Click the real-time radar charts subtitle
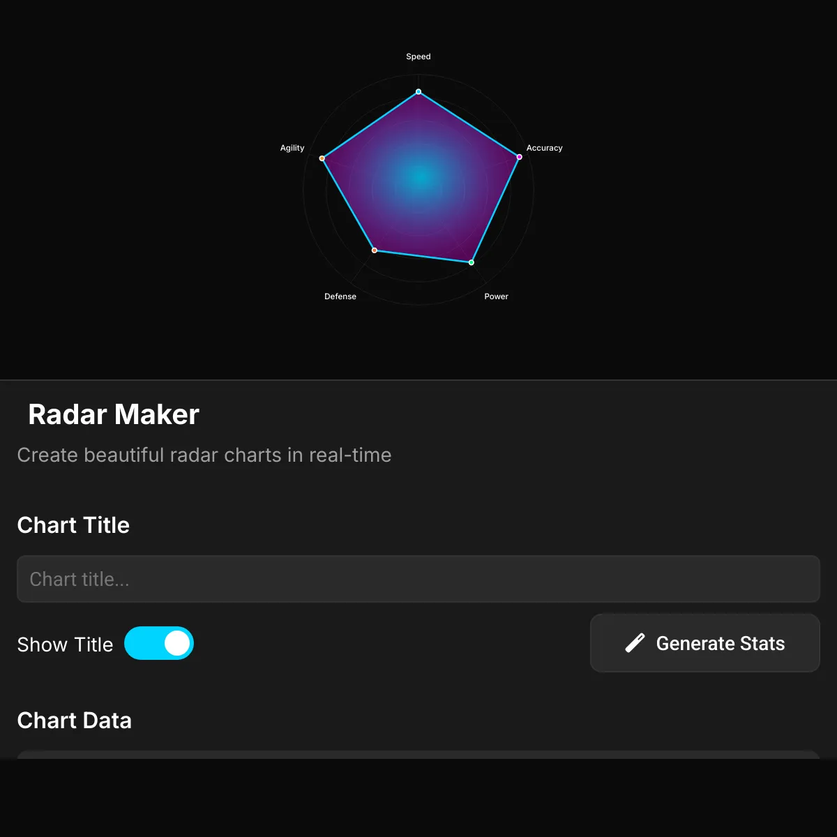This screenshot has height=837, width=837. pyautogui.click(x=204, y=455)
